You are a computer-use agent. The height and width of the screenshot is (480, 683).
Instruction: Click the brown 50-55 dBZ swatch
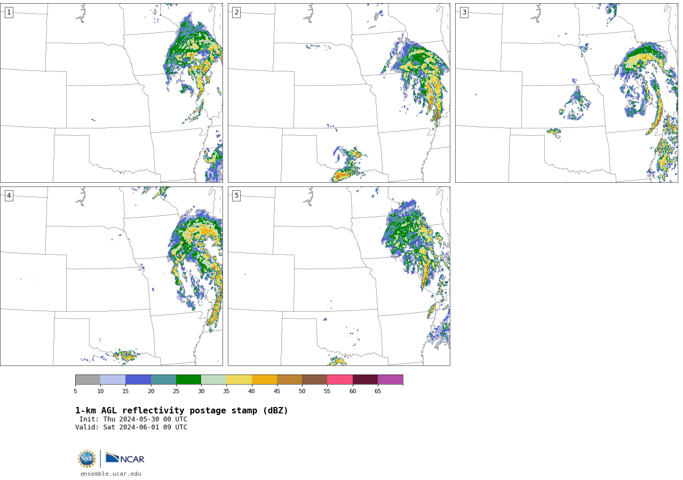(315, 380)
